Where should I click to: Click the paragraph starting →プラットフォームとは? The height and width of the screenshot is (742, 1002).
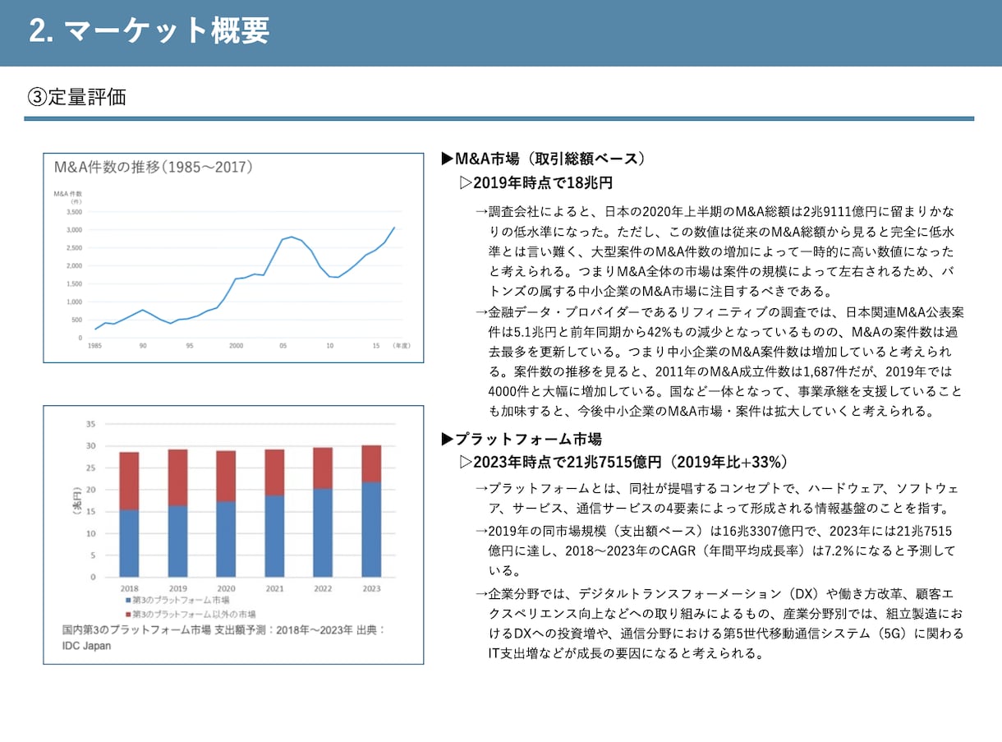tap(717, 498)
